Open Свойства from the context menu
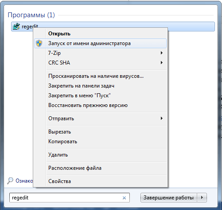 click(100, 181)
